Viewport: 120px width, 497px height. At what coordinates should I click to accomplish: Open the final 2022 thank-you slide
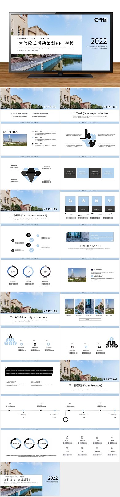(30, 479)
